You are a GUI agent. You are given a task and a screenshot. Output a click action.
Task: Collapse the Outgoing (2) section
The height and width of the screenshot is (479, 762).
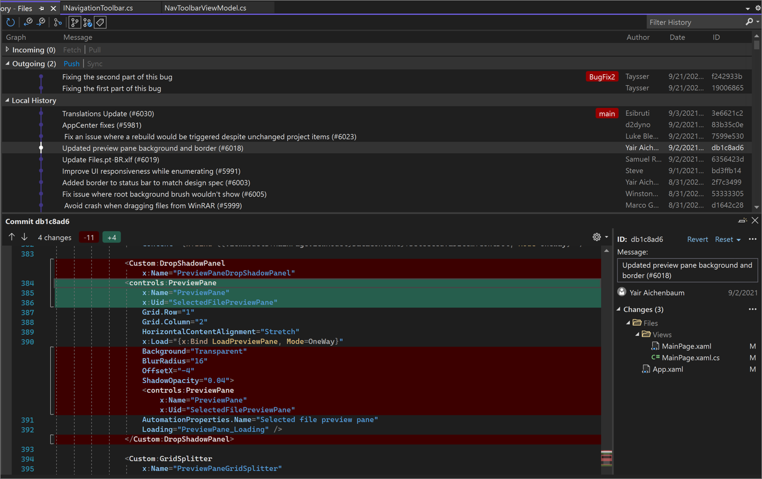point(6,63)
